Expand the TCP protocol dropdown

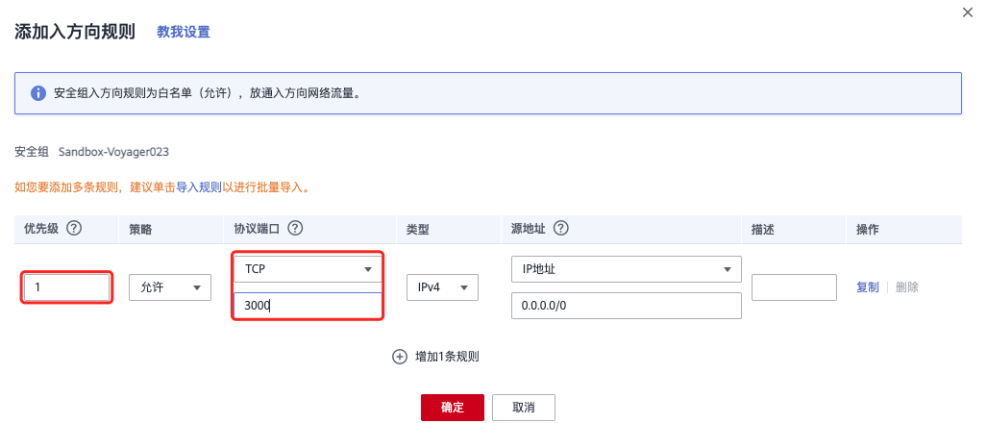tap(307, 270)
